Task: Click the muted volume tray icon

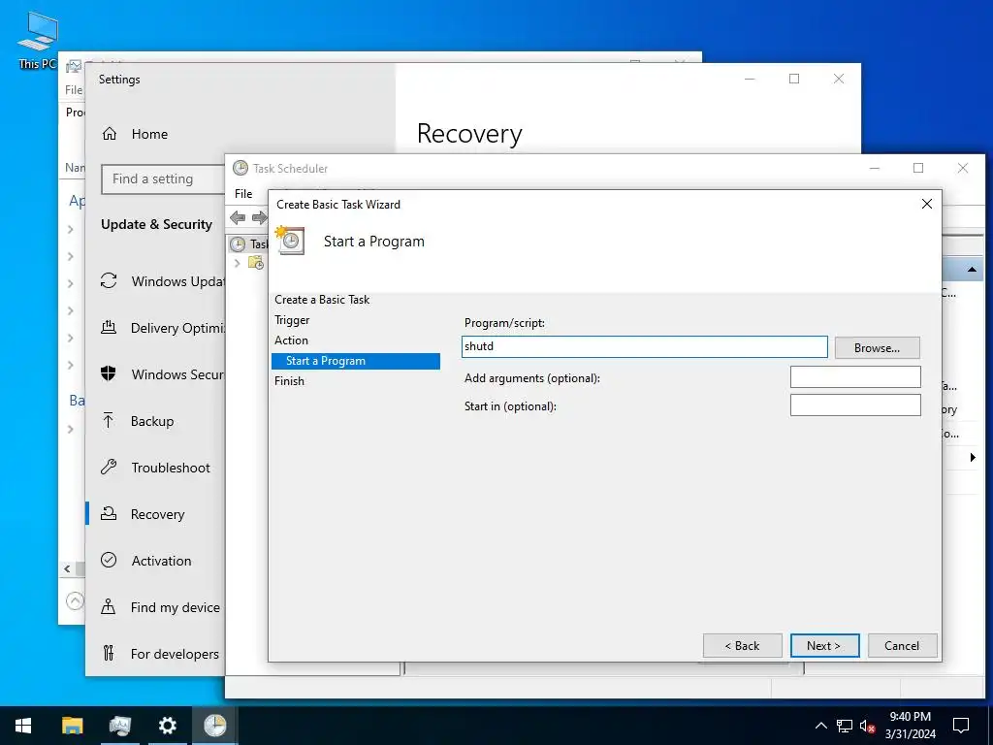Action: (867, 726)
